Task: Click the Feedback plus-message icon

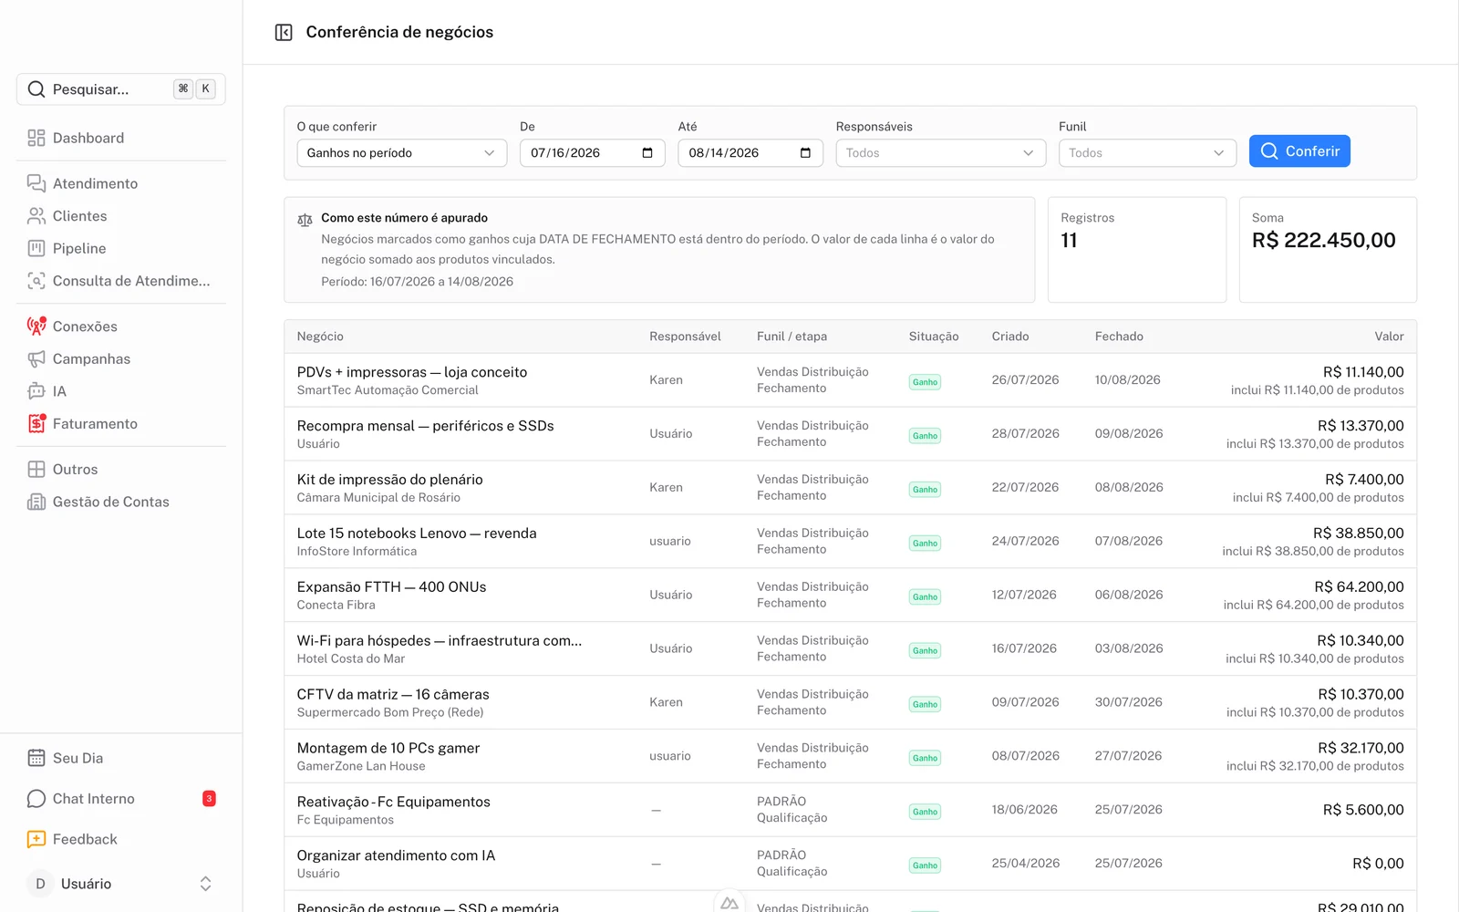Action: (x=36, y=839)
